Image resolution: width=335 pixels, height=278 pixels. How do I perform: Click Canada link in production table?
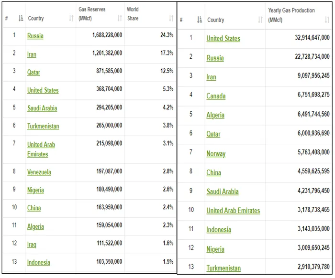click(x=216, y=96)
